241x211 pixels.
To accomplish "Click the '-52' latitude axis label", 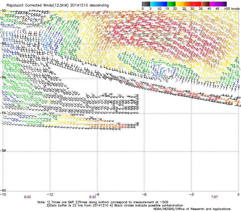I will pyautogui.click(x=3, y=43).
